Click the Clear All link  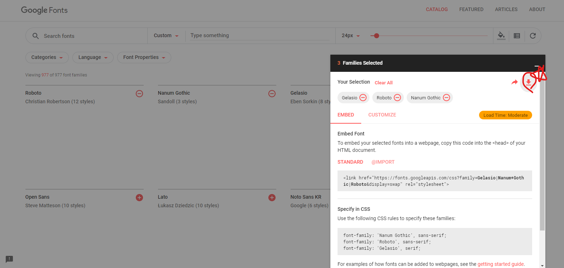(384, 83)
